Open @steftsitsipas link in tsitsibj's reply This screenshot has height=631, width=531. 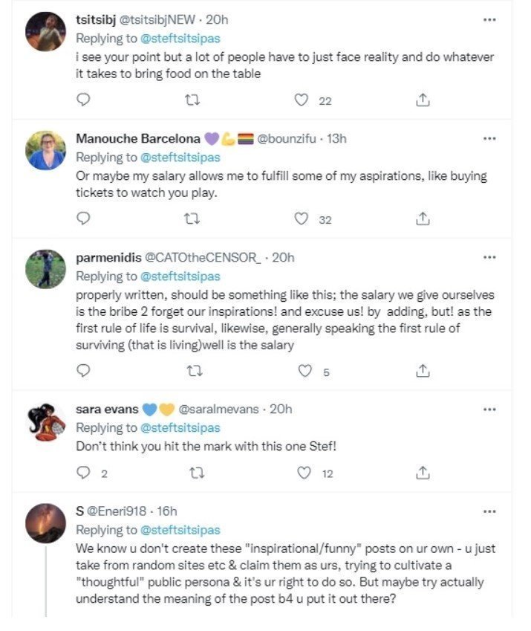[180, 38]
